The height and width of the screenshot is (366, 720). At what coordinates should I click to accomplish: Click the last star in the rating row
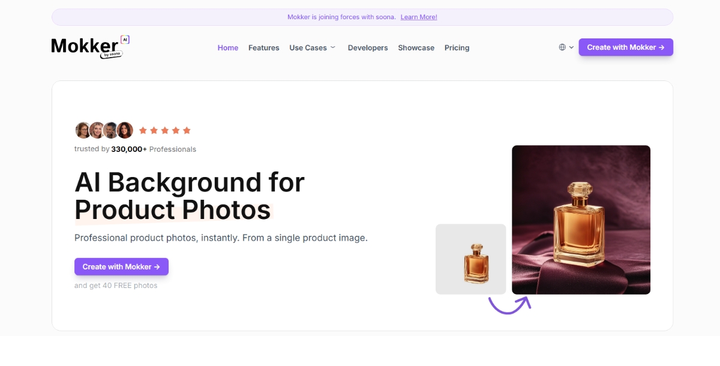coord(187,130)
